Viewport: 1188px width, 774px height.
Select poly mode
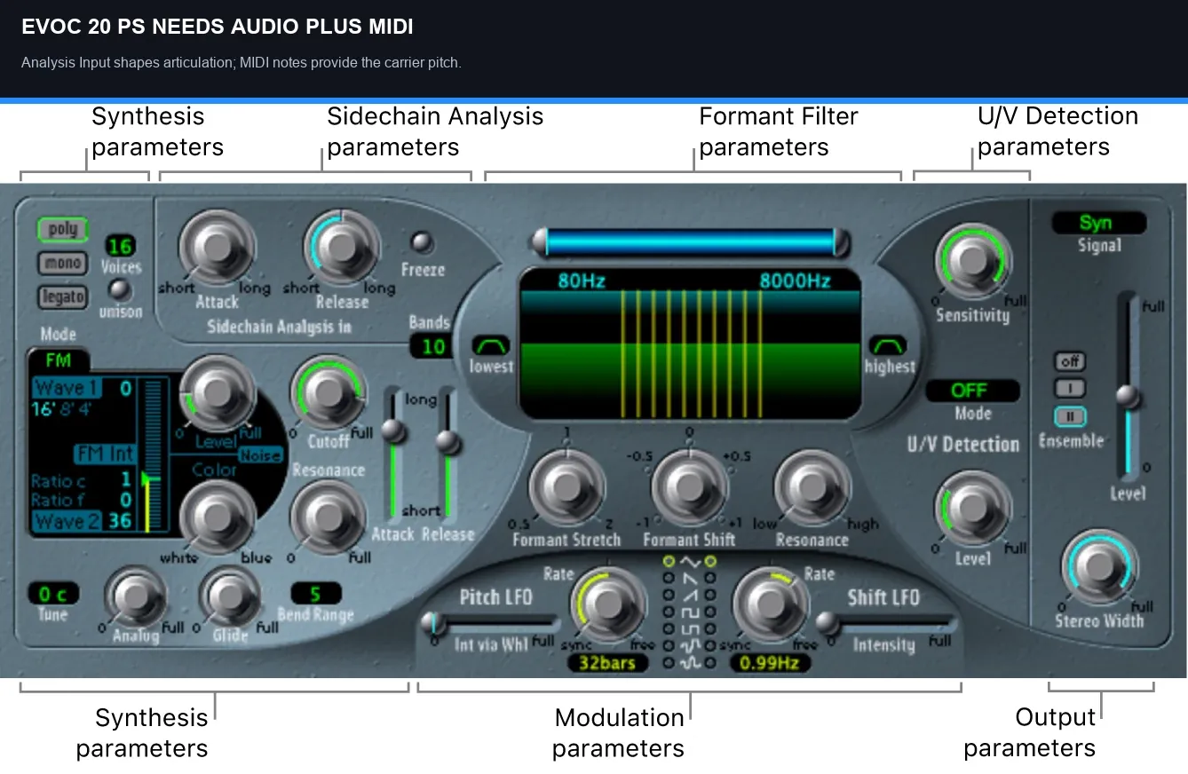63,230
